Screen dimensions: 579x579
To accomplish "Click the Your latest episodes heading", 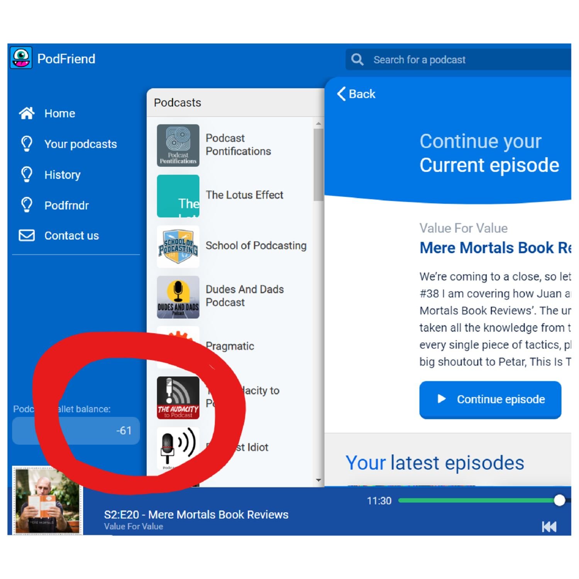I will pyautogui.click(x=435, y=462).
